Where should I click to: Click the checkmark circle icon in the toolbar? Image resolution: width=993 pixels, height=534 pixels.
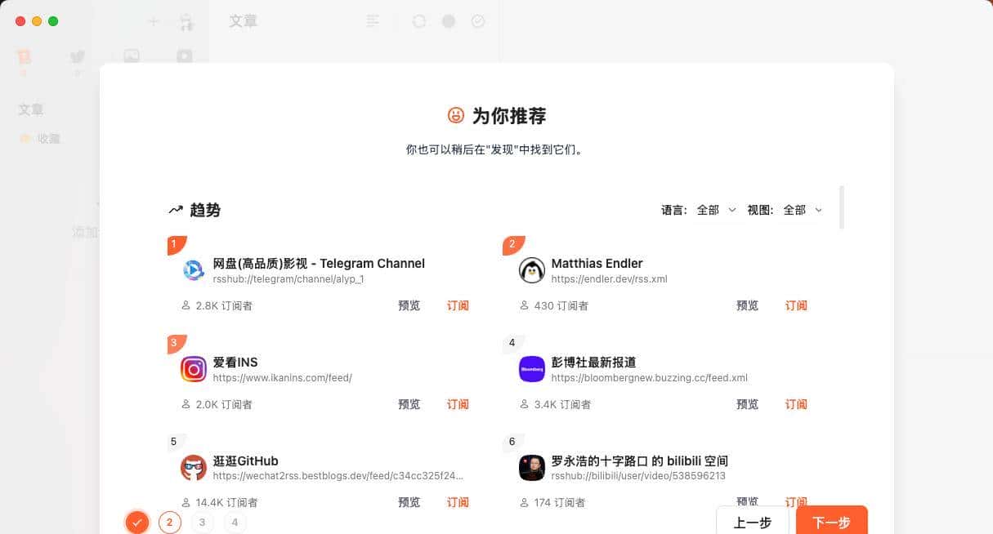[478, 21]
